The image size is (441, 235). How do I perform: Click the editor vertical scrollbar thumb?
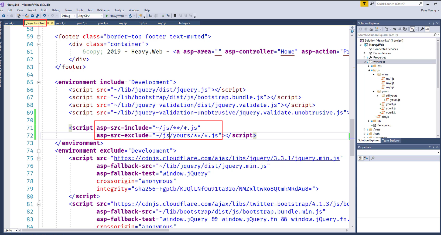point(352,137)
